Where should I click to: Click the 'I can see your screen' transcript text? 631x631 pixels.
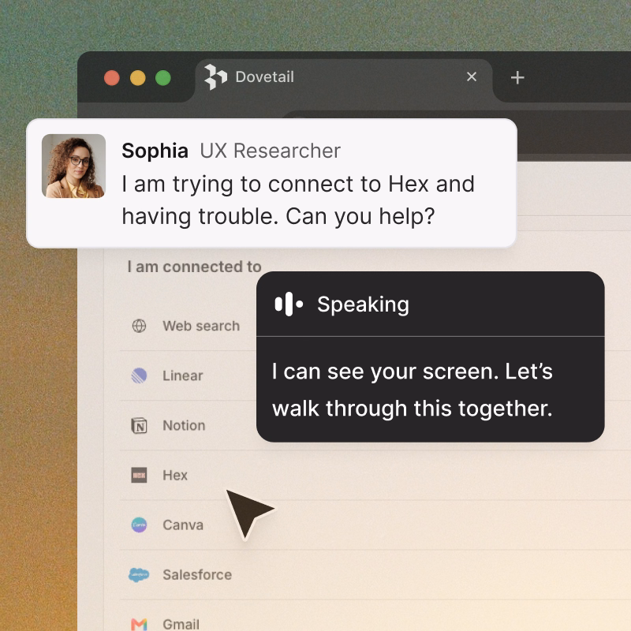click(x=413, y=390)
